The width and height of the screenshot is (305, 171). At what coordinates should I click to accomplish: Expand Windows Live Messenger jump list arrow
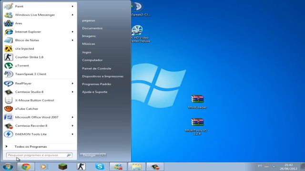click(x=72, y=15)
